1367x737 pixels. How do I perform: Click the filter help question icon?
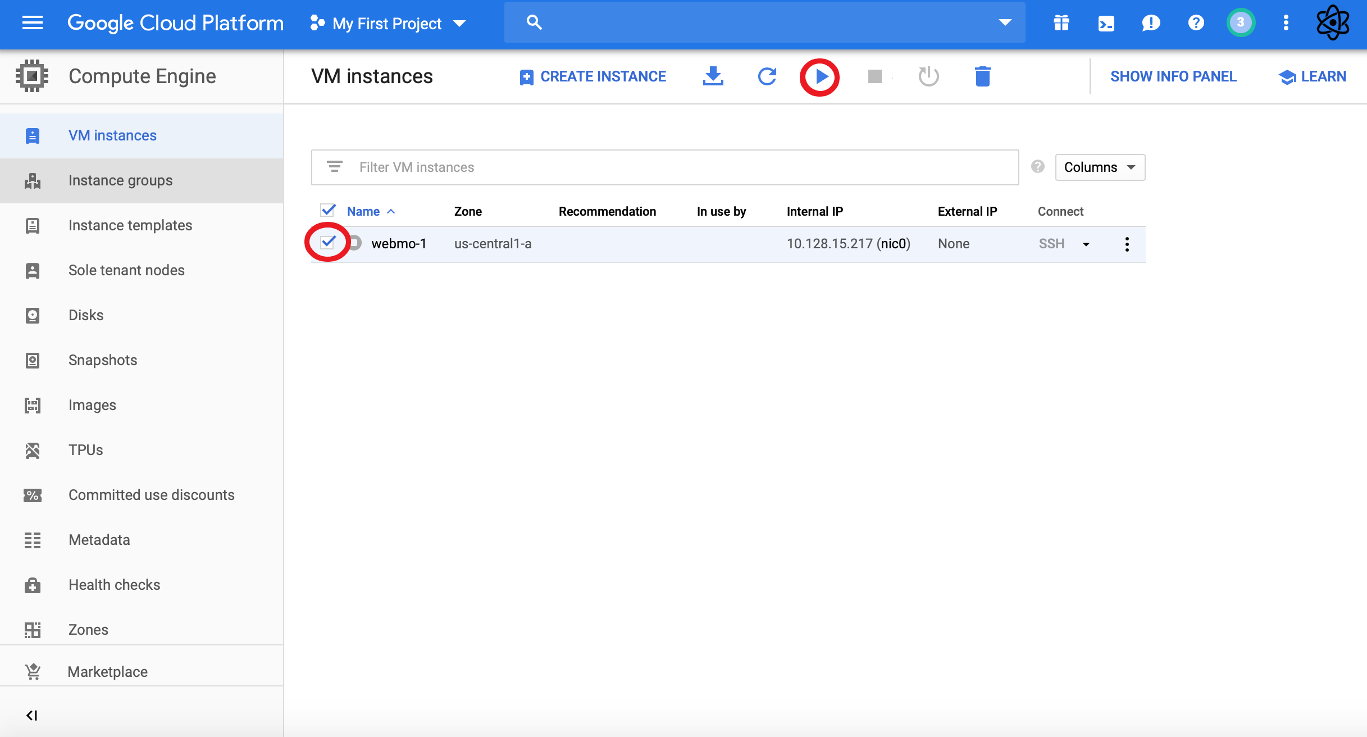1038,167
